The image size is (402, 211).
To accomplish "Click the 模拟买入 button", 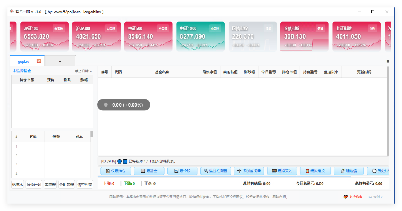I will click(x=282, y=171).
